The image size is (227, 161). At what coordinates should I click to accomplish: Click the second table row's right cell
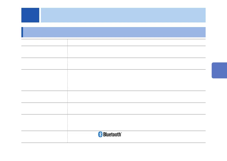tap(136, 52)
